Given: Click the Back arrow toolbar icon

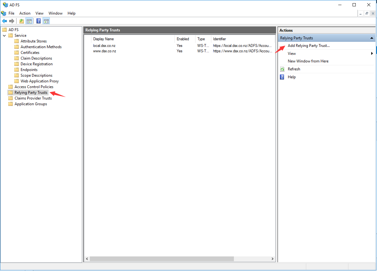Looking at the screenshot, I should click(x=4, y=21).
